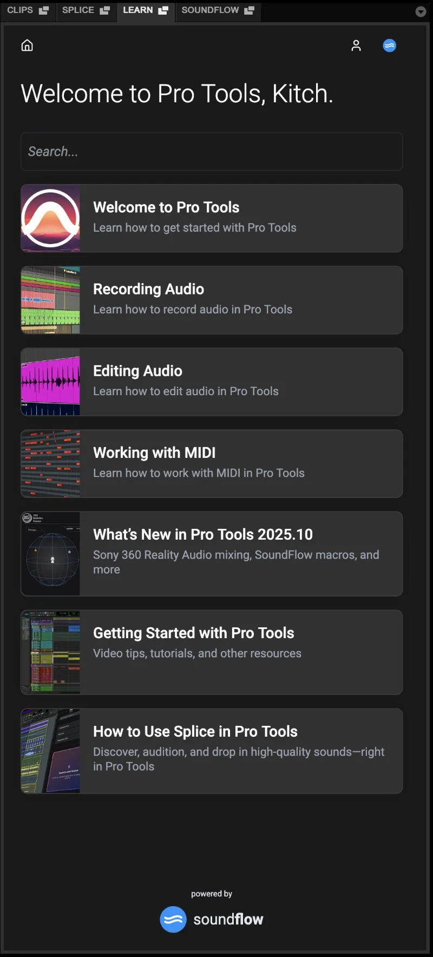Click the 360 sphere thumbnail

click(x=50, y=554)
